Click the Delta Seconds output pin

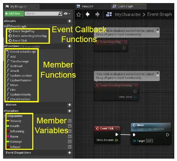tap(117, 140)
